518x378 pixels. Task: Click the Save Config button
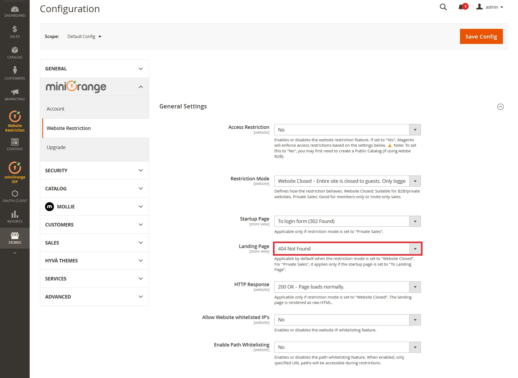(x=481, y=36)
